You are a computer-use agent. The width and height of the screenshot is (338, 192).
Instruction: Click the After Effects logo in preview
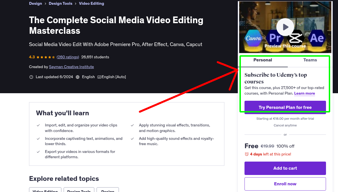click(x=317, y=38)
